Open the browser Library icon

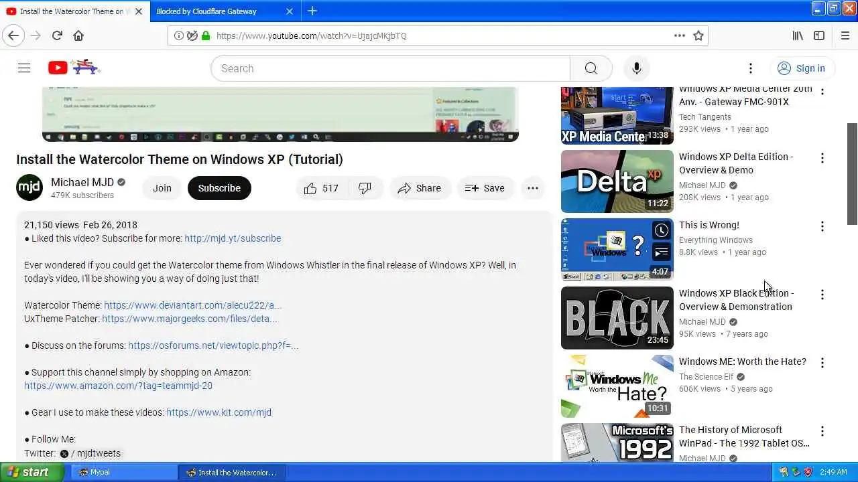click(x=798, y=35)
